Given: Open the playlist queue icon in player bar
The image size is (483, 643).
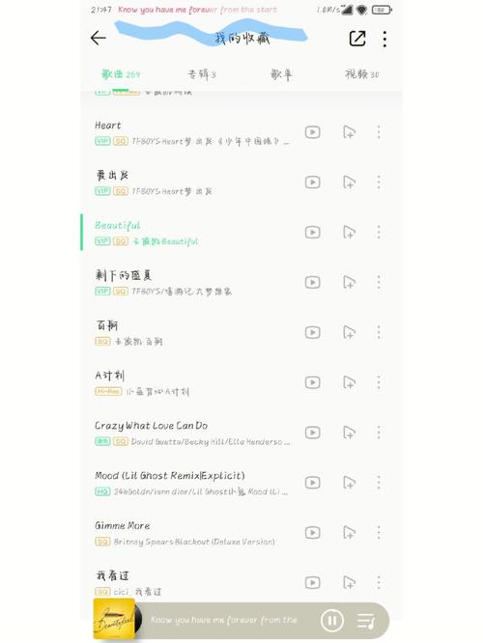Looking at the screenshot, I should click(x=366, y=621).
